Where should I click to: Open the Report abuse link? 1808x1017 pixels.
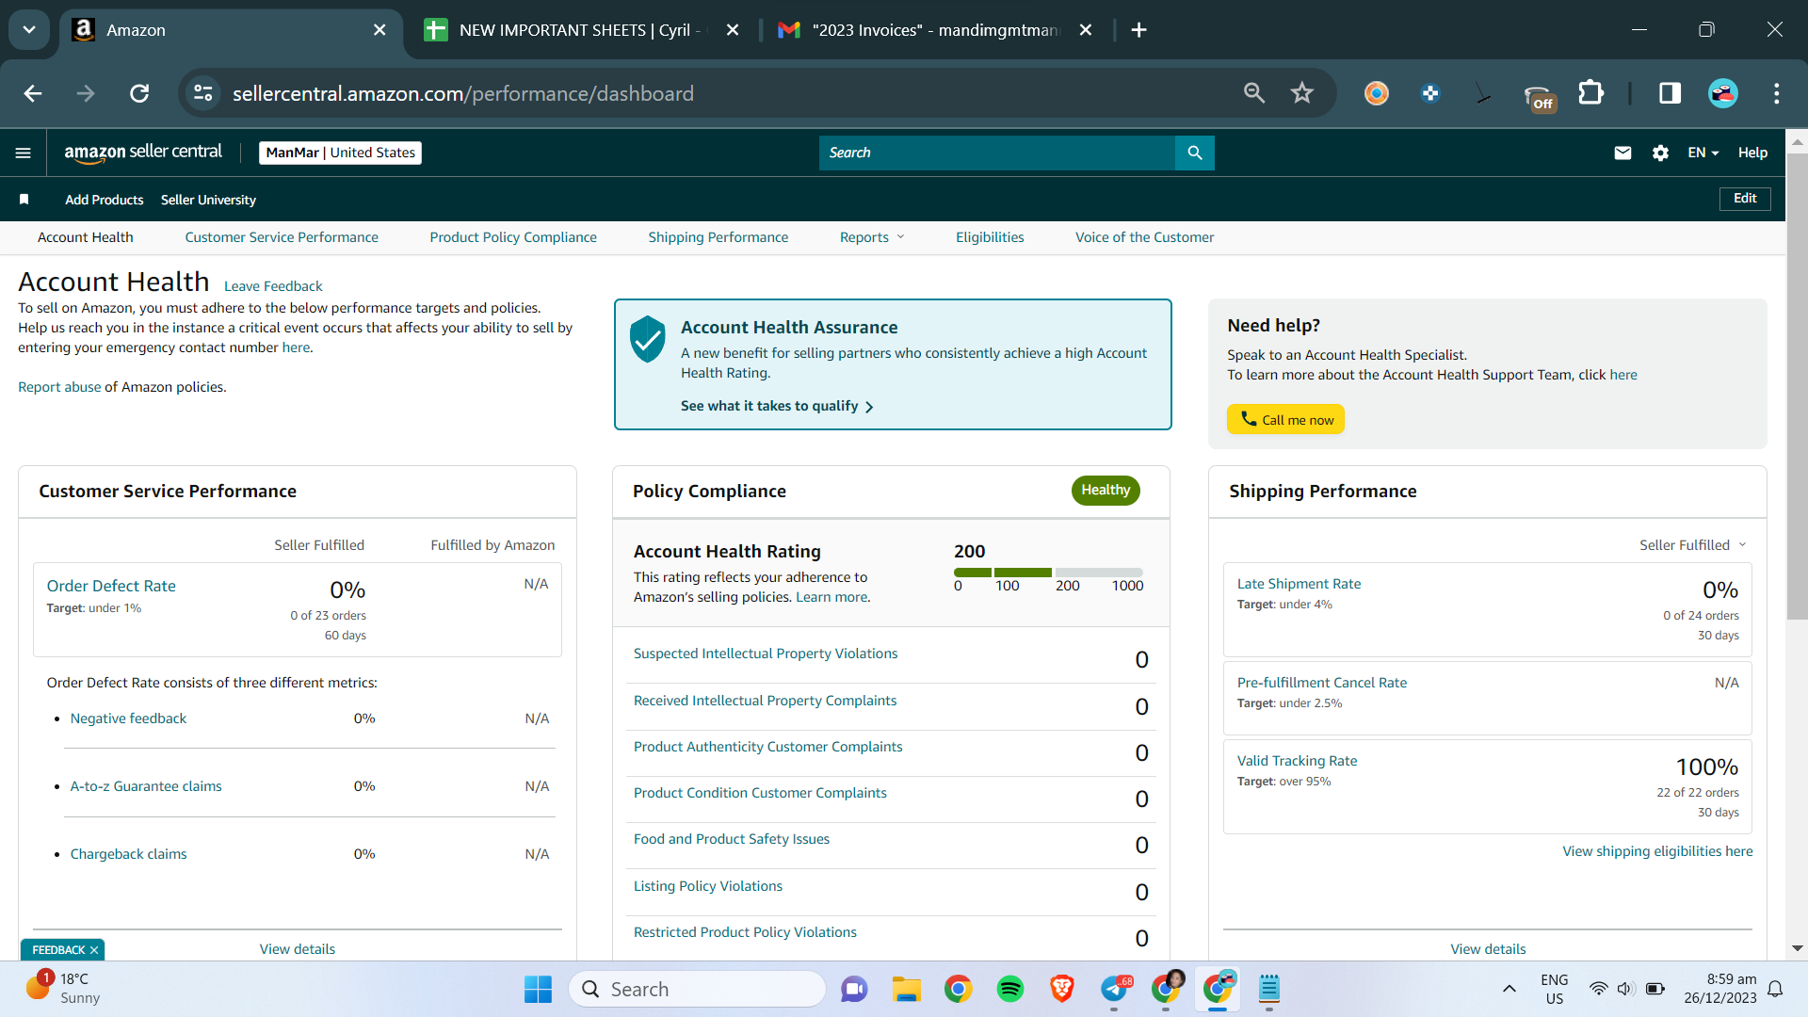click(x=59, y=387)
